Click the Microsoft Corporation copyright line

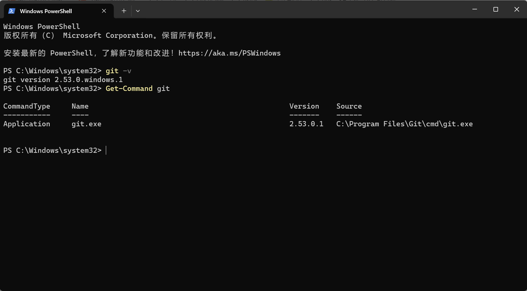coord(110,36)
